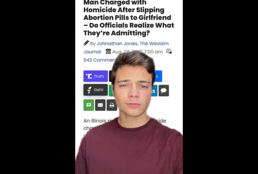Click the pencil author icon
Image resolution: width=258 pixels, height=174 pixels.
pos(86,43)
